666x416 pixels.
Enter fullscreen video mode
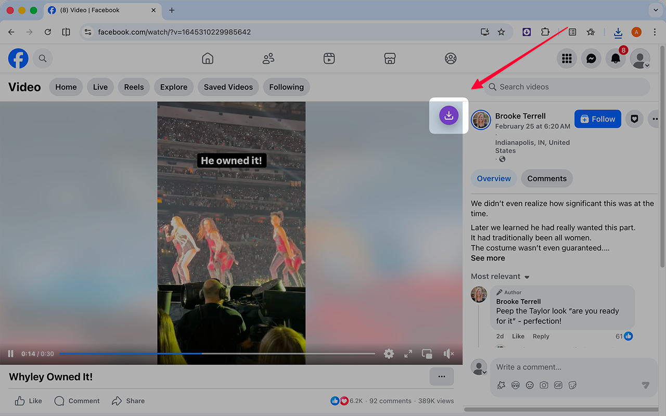click(408, 354)
